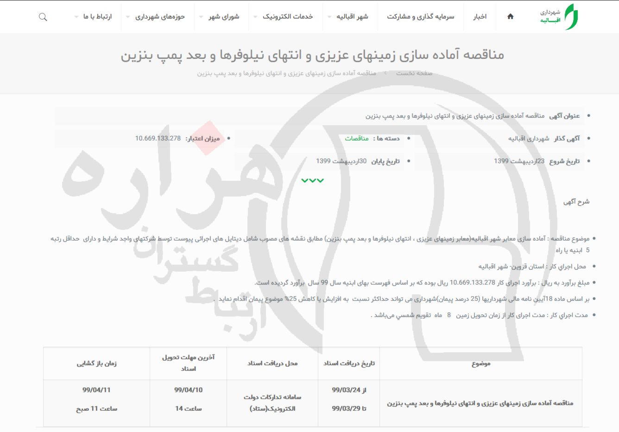Select the شرح آگهی heading

click(576, 202)
